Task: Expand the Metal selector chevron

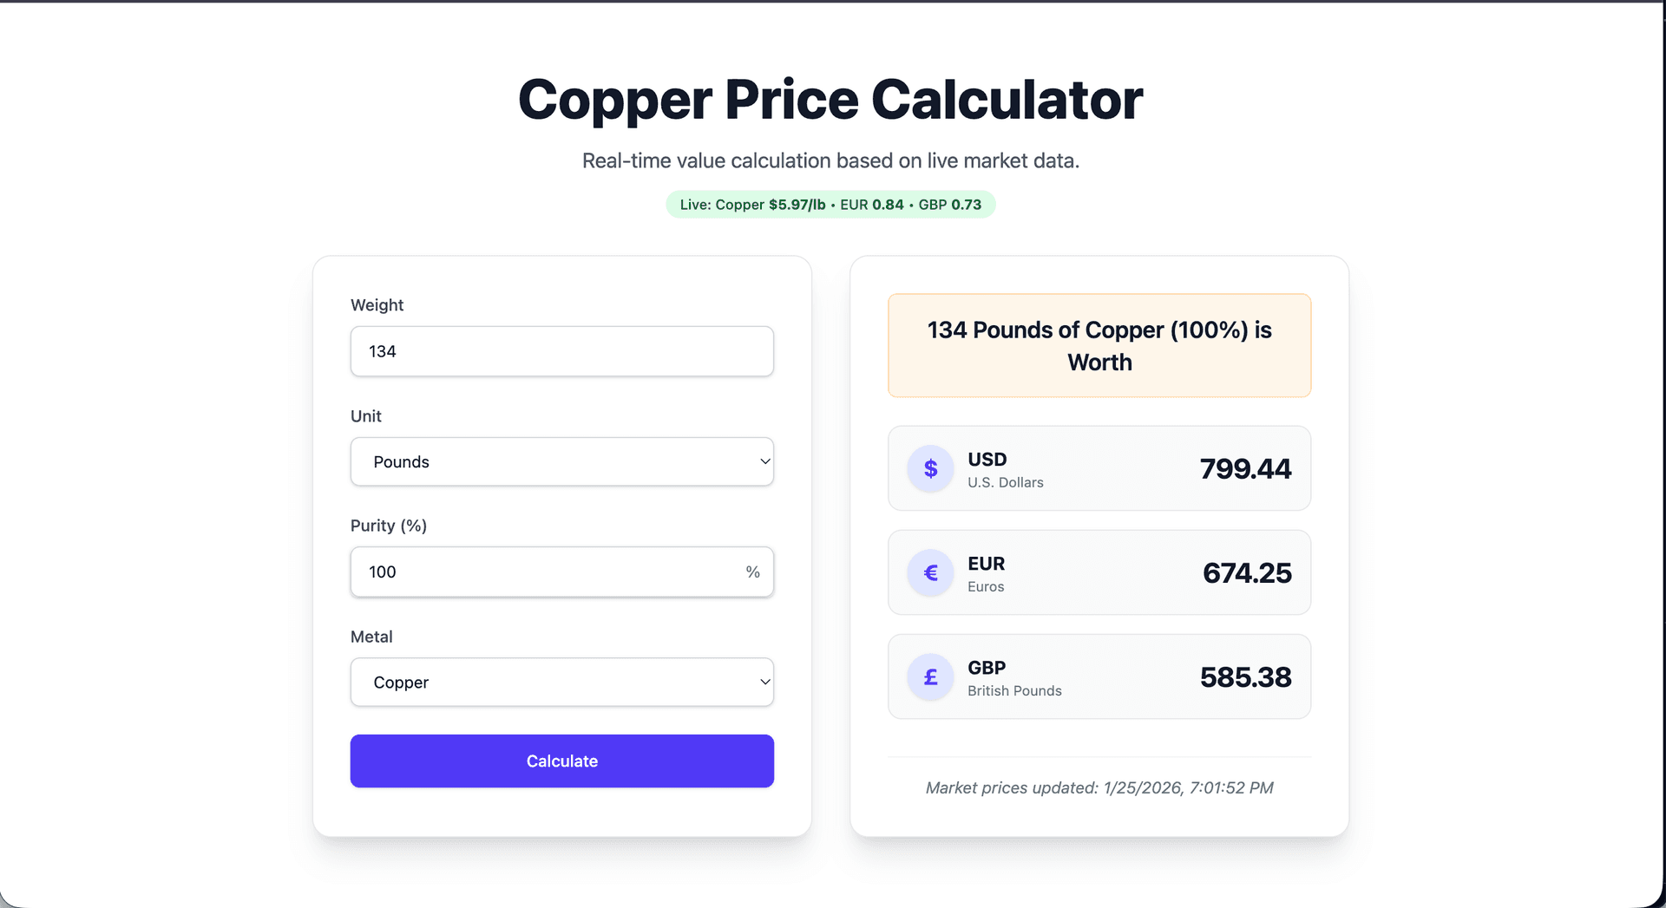Action: pyautogui.click(x=764, y=683)
